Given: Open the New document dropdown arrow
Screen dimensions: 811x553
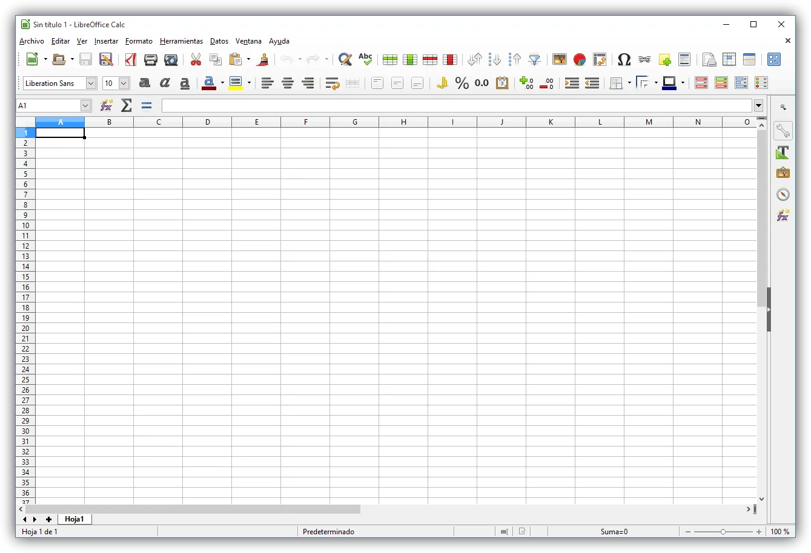Looking at the screenshot, I should coord(45,59).
